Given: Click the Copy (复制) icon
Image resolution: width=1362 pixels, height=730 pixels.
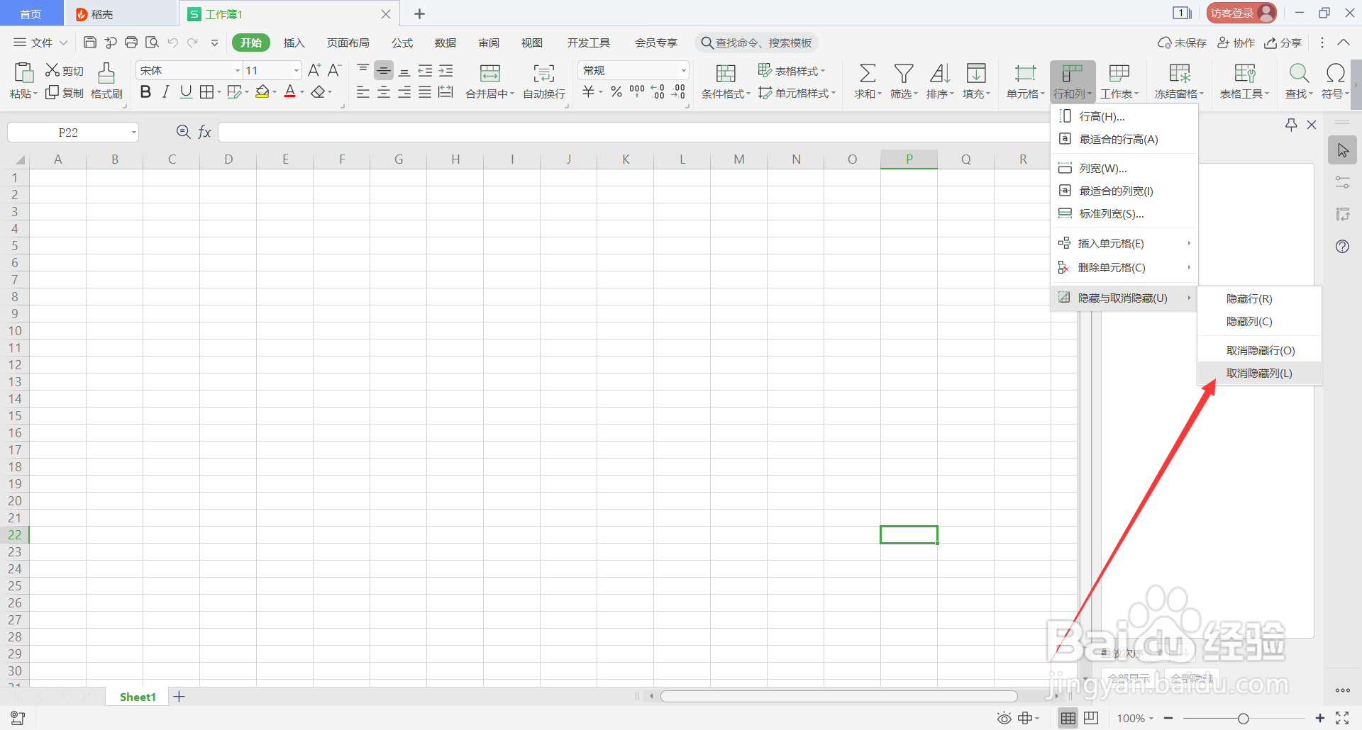Looking at the screenshot, I should point(52,93).
